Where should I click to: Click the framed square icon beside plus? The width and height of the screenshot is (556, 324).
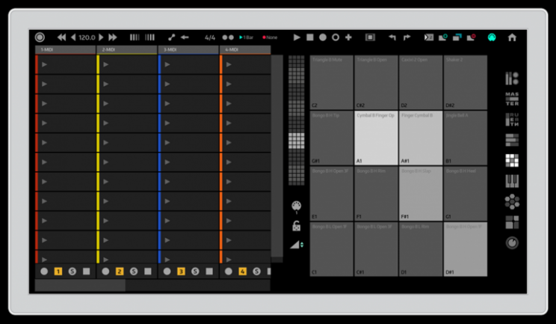tap(370, 37)
